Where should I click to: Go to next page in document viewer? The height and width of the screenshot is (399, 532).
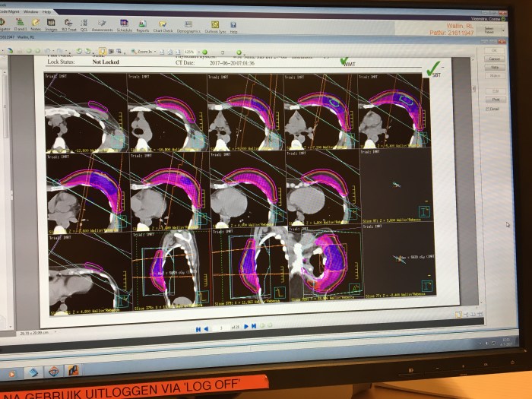[244, 327]
